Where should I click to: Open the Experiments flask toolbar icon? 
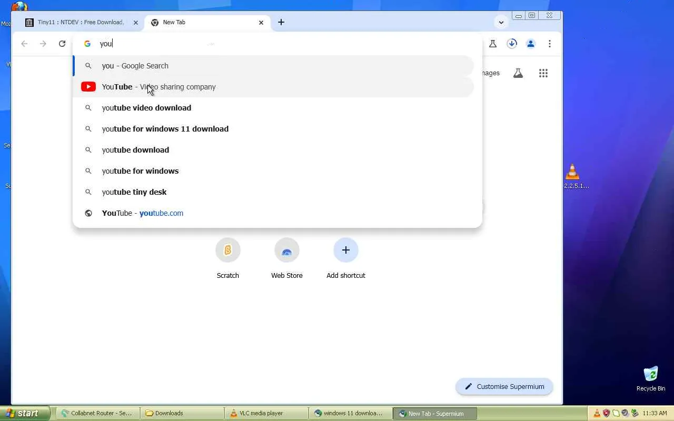tap(493, 44)
